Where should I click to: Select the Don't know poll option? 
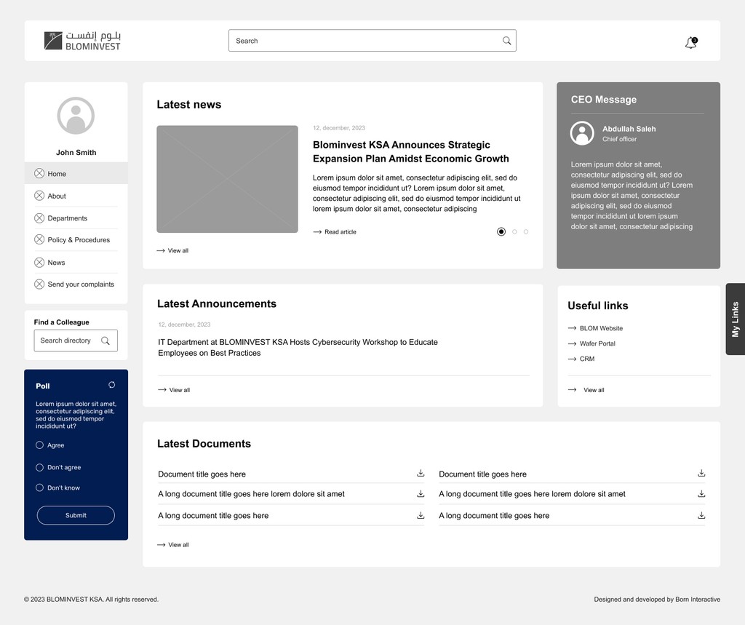[39, 487]
